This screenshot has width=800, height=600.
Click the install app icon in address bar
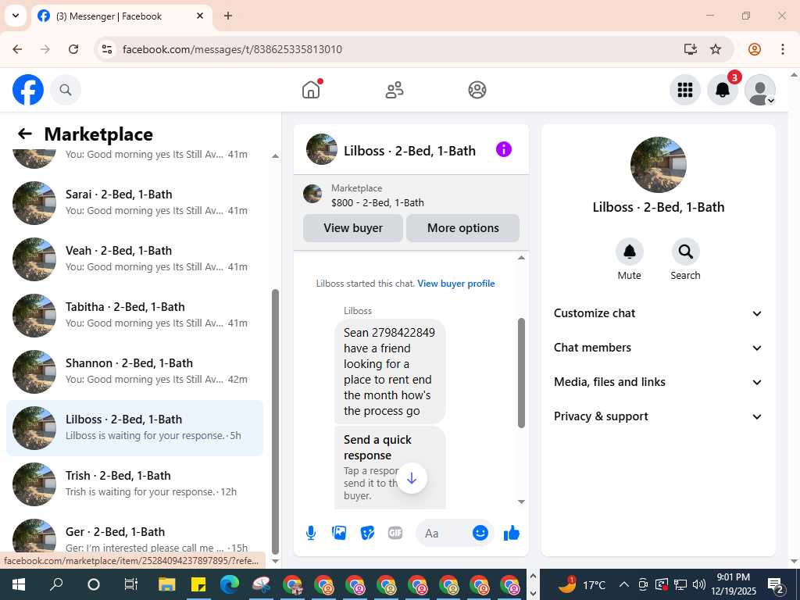(x=691, y=49)
